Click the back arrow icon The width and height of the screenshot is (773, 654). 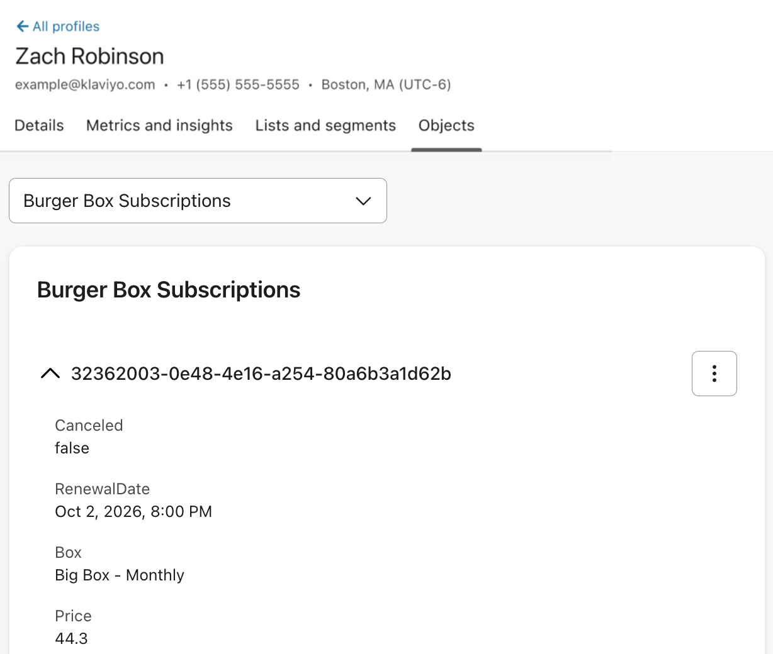tap(22, 26)
